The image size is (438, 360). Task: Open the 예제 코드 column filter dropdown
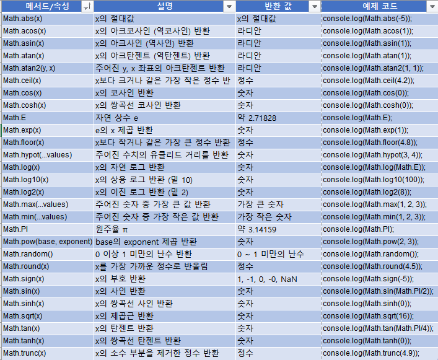click(x=432, y=6)
